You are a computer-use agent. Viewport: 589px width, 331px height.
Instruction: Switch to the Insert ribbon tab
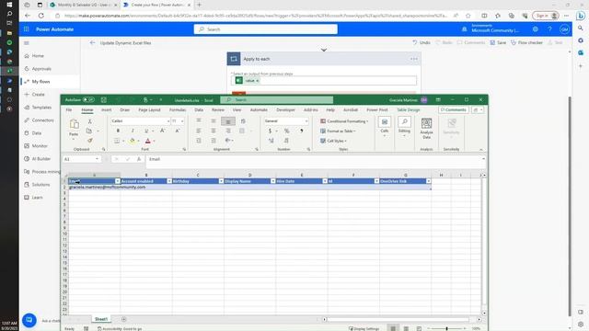tap(107, 110)
